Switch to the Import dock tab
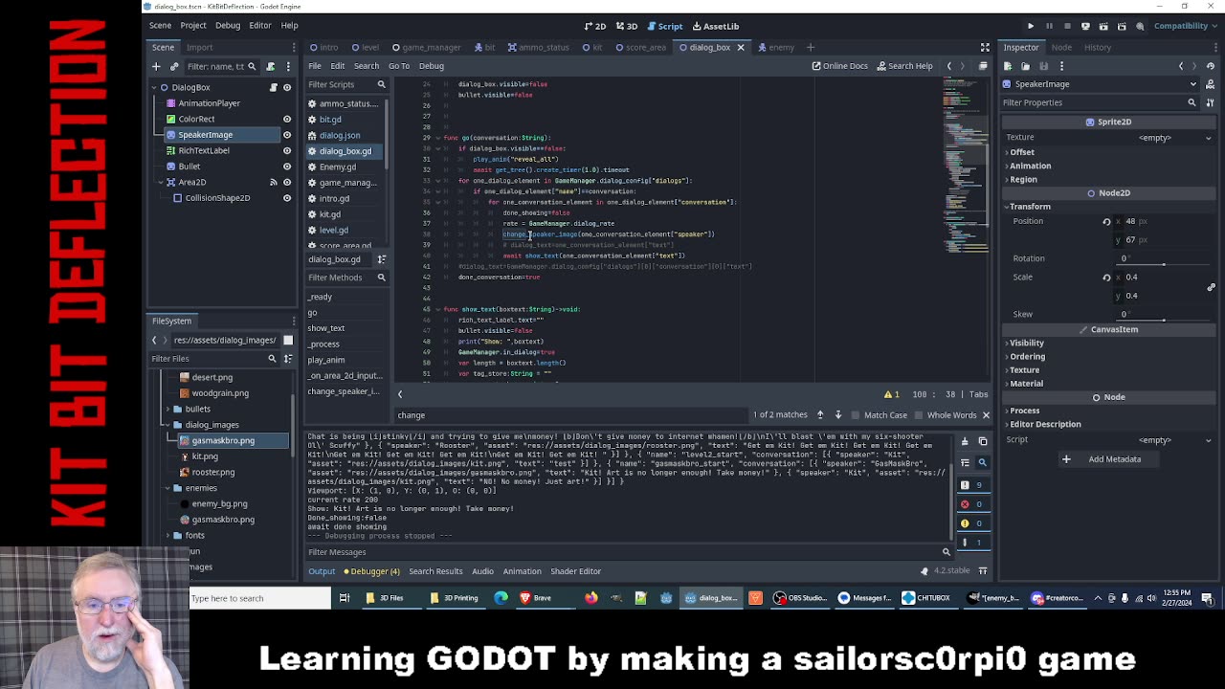 [x=199, y=47]
